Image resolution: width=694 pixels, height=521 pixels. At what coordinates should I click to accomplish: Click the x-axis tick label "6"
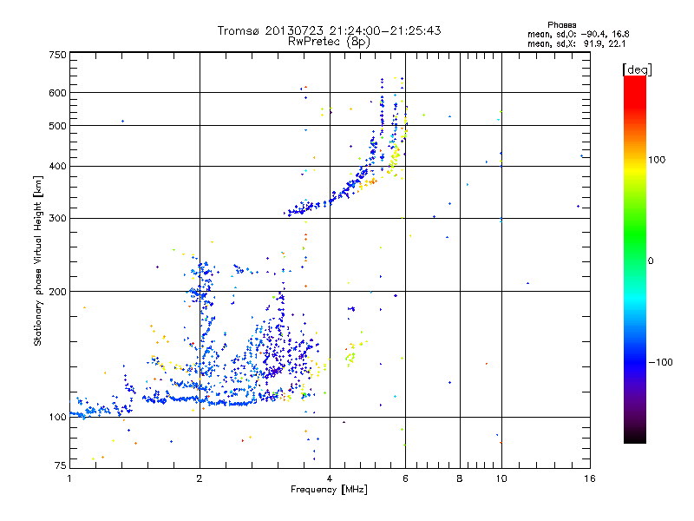[x=405, y=478]
